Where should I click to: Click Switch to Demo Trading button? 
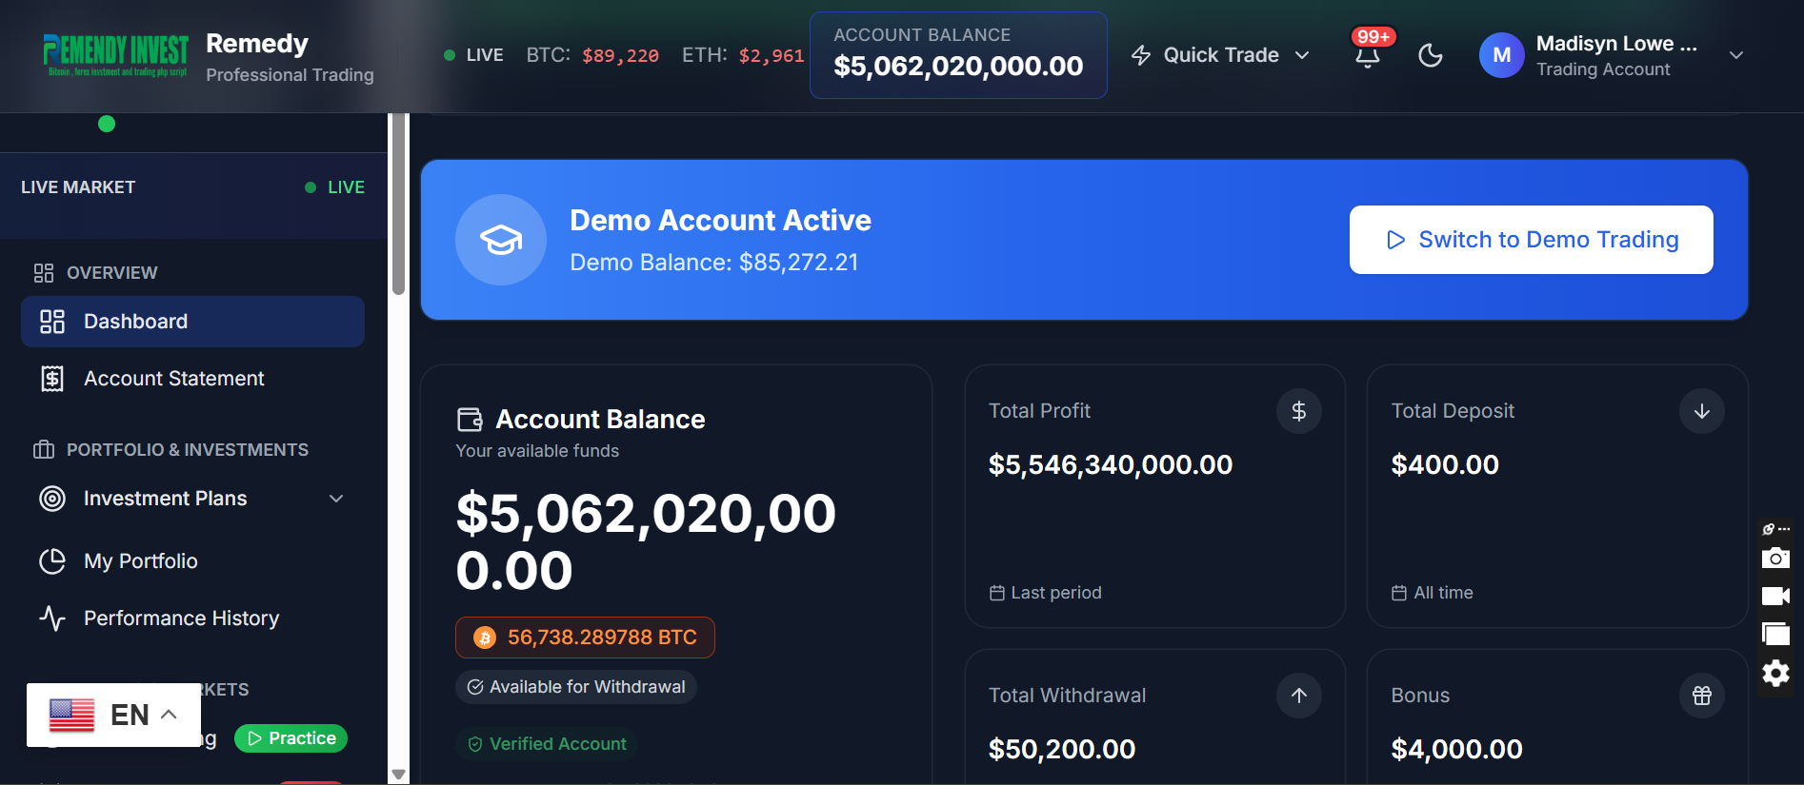point(1530,240)
